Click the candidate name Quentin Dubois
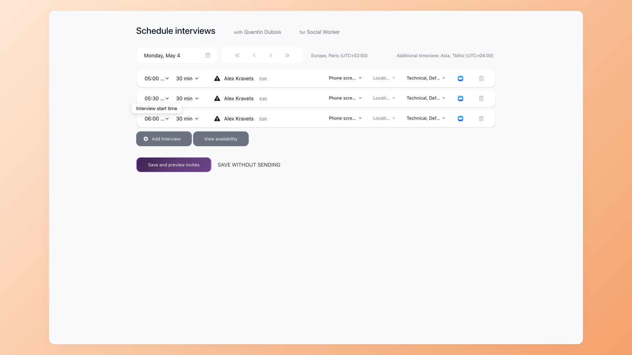The height and width of the screenshot is (355, 632). pos(262,32)
